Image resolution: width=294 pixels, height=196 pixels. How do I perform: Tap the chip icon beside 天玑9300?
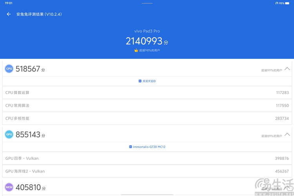click(x=140, y=81)
